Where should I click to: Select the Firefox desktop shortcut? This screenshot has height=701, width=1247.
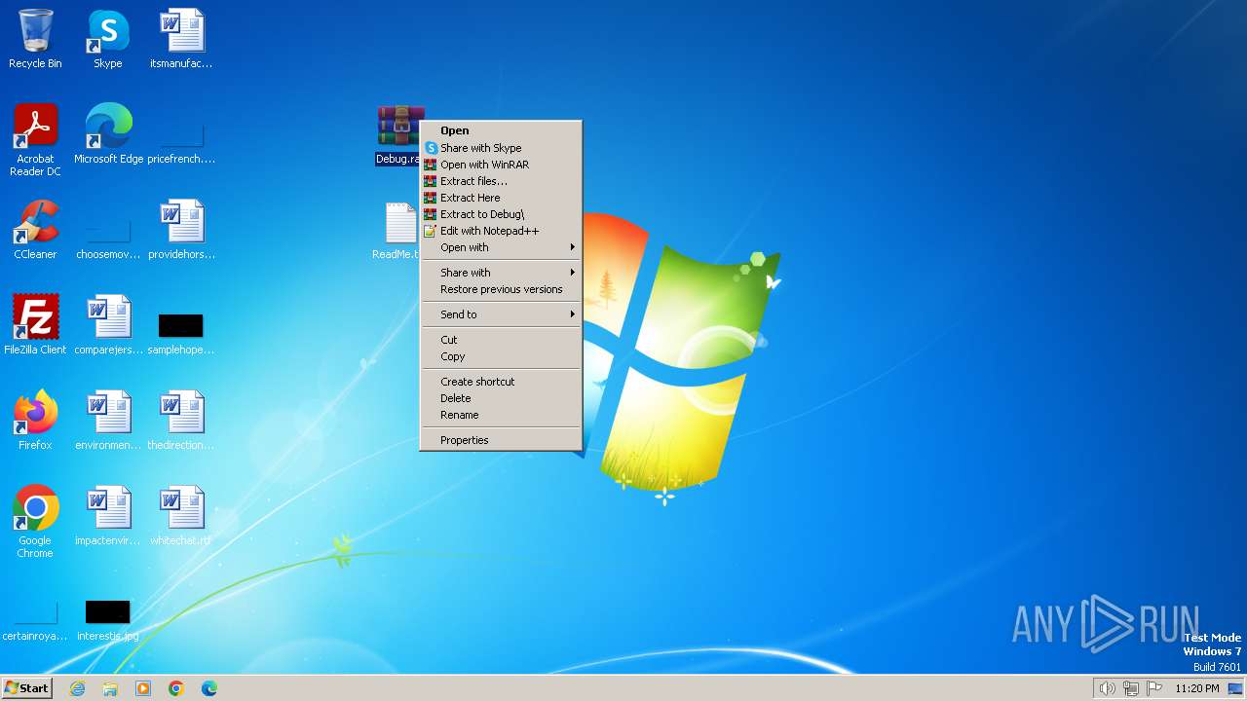pyautogui.click(x=35, y=421)
